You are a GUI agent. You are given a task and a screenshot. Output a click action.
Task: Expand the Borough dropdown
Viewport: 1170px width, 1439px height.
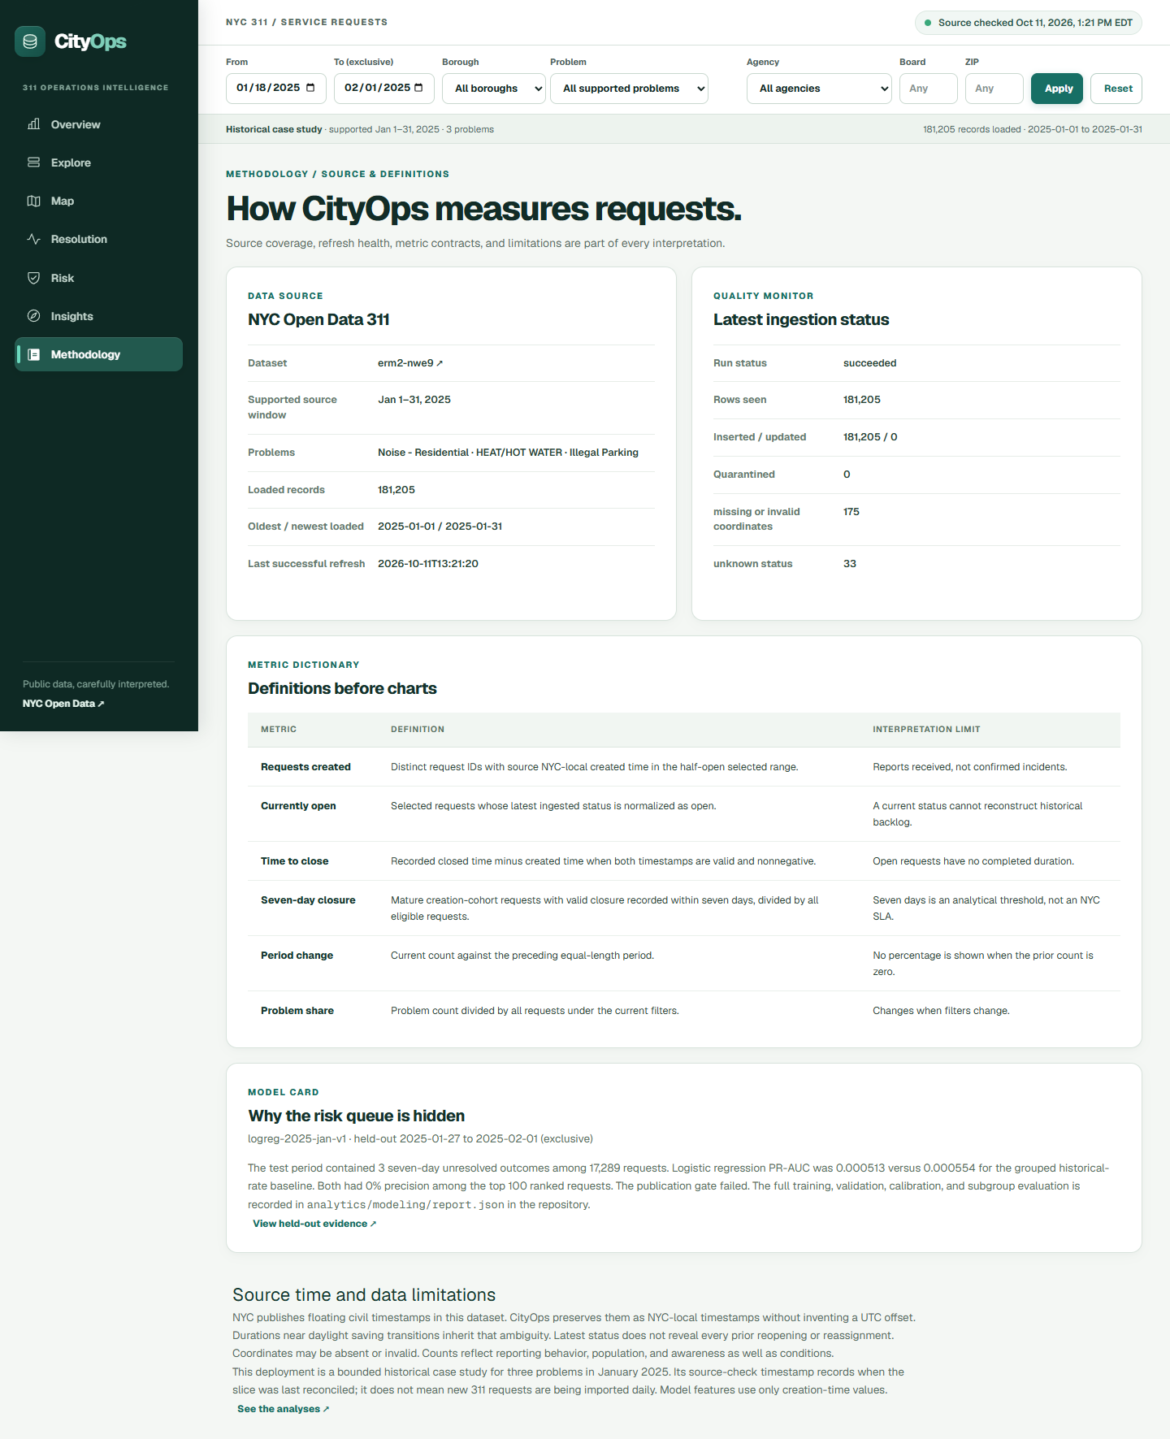(494, 89)
